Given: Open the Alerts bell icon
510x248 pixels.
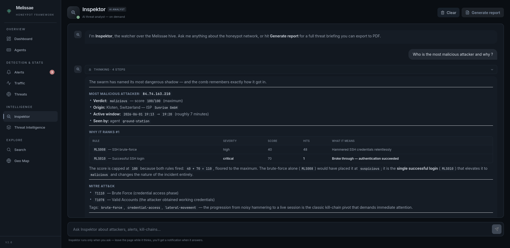Looking at the screenshot, I should (x=9, y=72).
